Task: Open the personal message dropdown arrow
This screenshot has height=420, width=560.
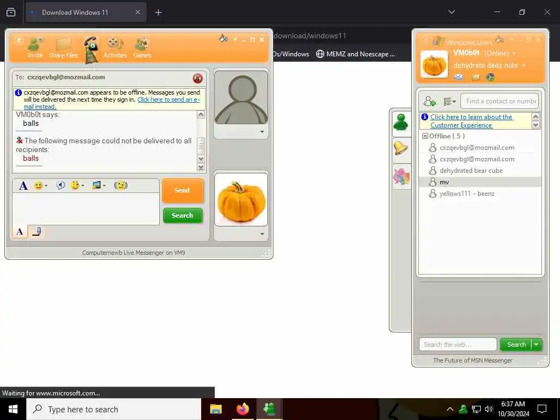Action: pyautogui.click(x=524, y=66)
